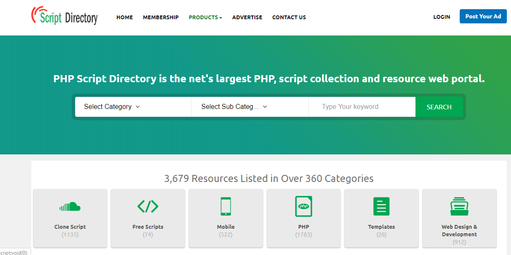Expand the PRODUCTS navigation dropdown
This screenshot has width=511, height=255.
pos(205,17)
